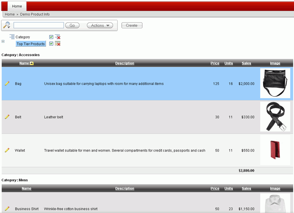Viewport: 294px width, 213px height.
Task: Click the Name ascending sort arrow
Action: (x=32, y=64)
